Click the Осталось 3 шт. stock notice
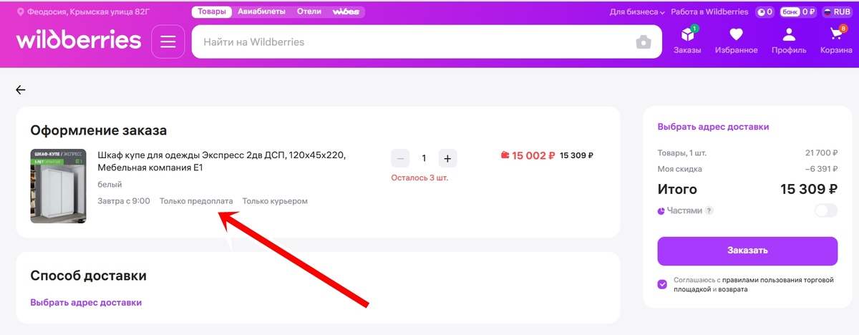 [x=419, y=178]
